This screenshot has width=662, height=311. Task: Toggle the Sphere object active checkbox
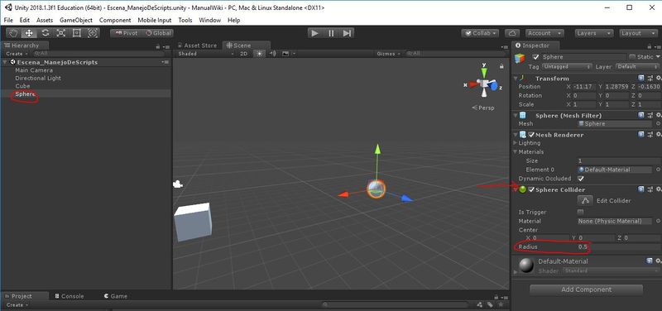[x=536, y=57]
